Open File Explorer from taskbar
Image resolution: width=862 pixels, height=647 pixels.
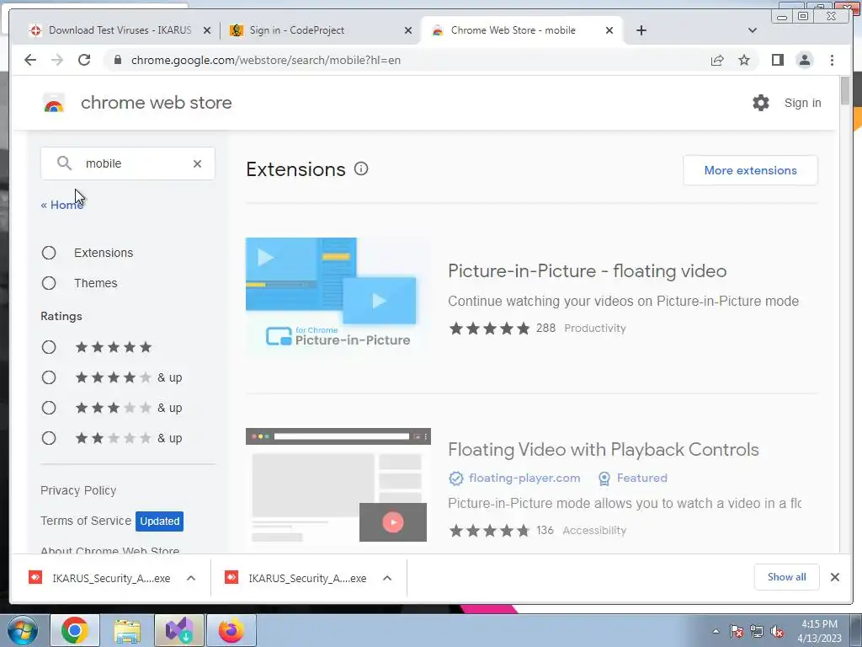pos(127,630)
